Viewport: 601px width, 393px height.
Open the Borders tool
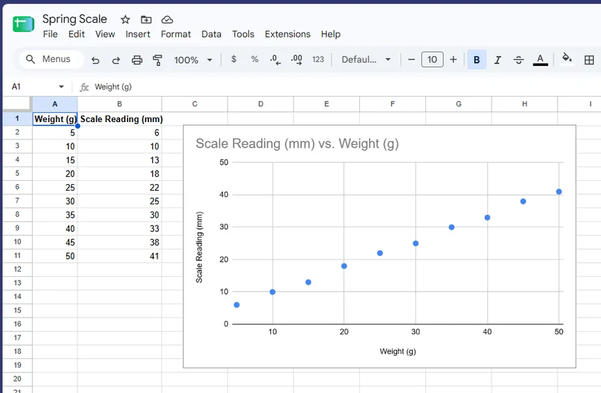(589, 60)
